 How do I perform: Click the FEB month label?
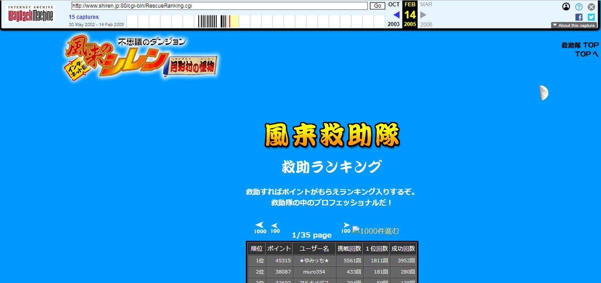pos(410,4)
